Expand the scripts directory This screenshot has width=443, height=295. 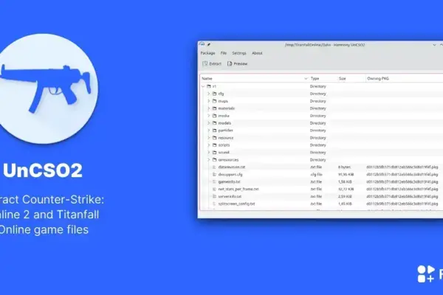[x=209, y=145]
